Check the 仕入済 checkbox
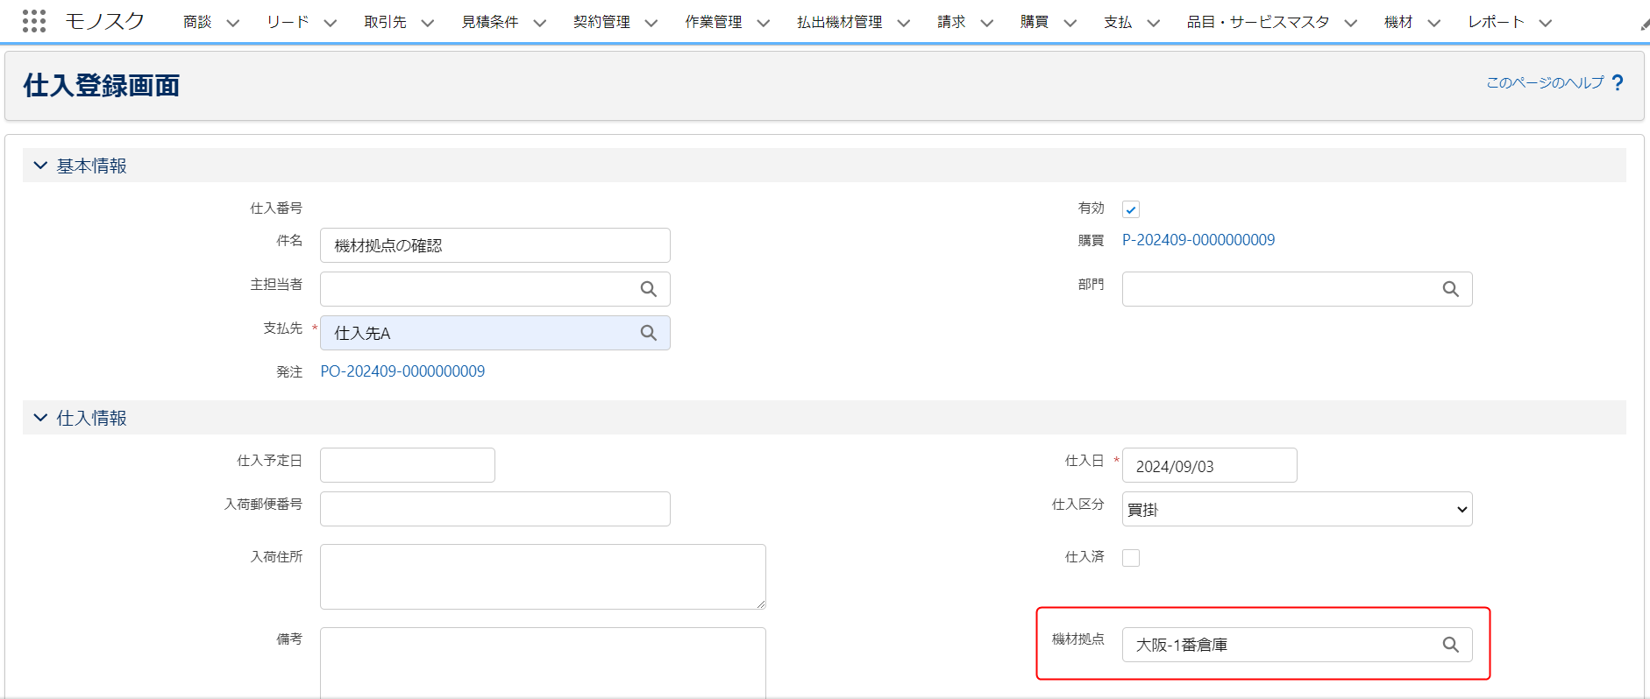Screen dimensions: 1650x699 pos(1131,558)
